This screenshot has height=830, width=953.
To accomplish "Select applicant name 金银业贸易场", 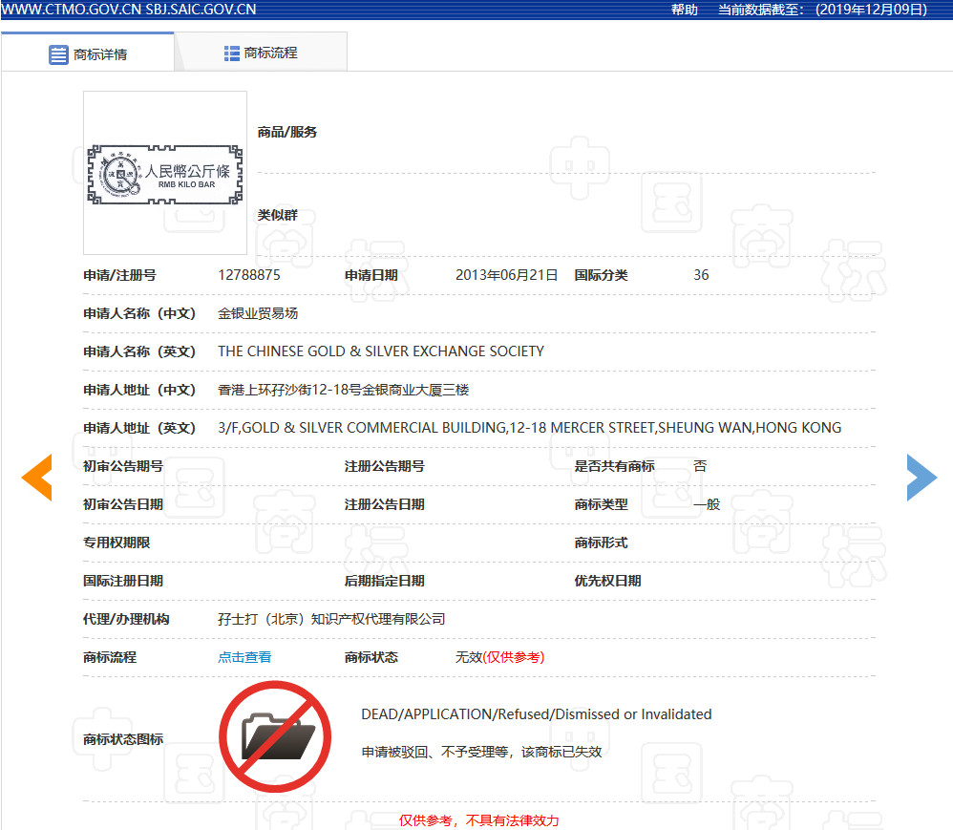I will [x=258, y=313].
